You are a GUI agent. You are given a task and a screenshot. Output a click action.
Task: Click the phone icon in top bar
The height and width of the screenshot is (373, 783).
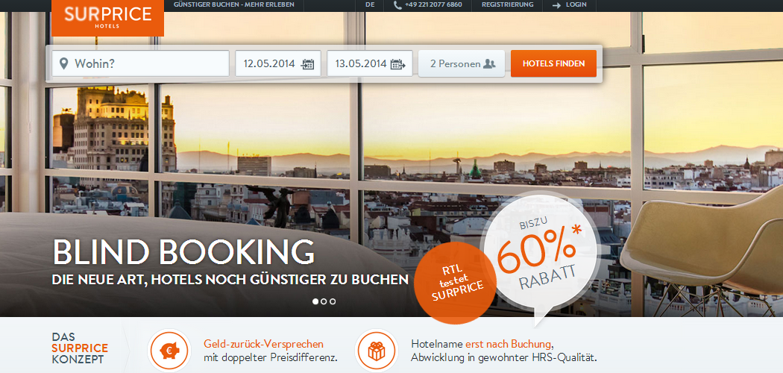pyautogui.click(x=397, y=4)
